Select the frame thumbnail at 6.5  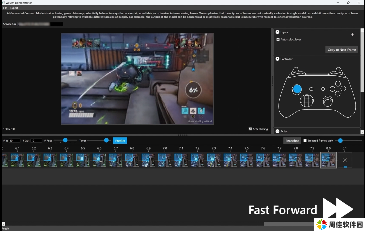pos(83,160)
